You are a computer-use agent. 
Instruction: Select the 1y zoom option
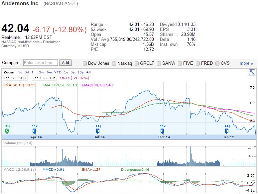66,72
